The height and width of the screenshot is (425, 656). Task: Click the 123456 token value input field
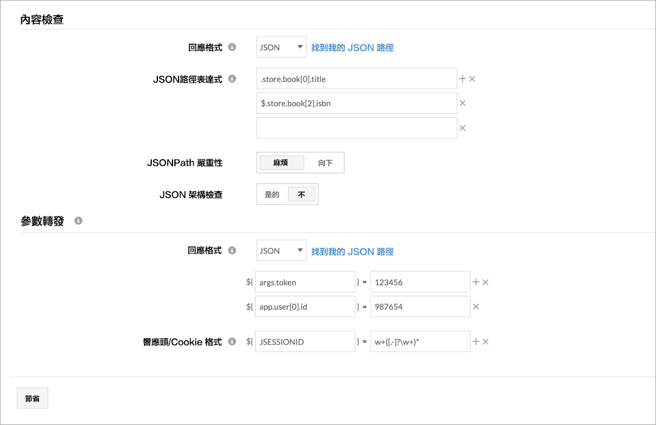(419, 282)
